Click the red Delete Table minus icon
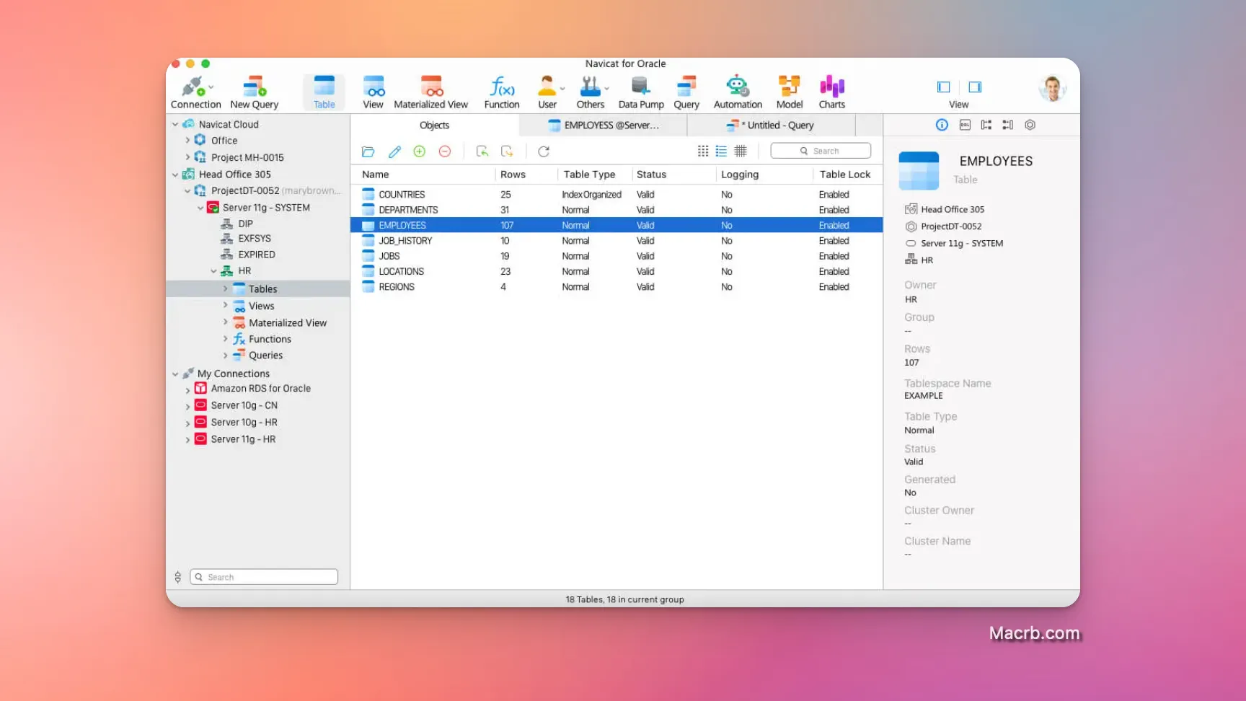The height and width of the screenshot is (701, 1246). (445, 151)
